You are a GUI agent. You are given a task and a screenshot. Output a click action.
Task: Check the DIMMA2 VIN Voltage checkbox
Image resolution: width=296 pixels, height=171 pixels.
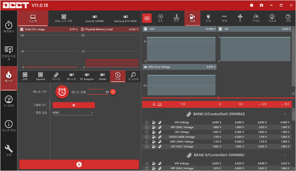[x=147, y=122]
